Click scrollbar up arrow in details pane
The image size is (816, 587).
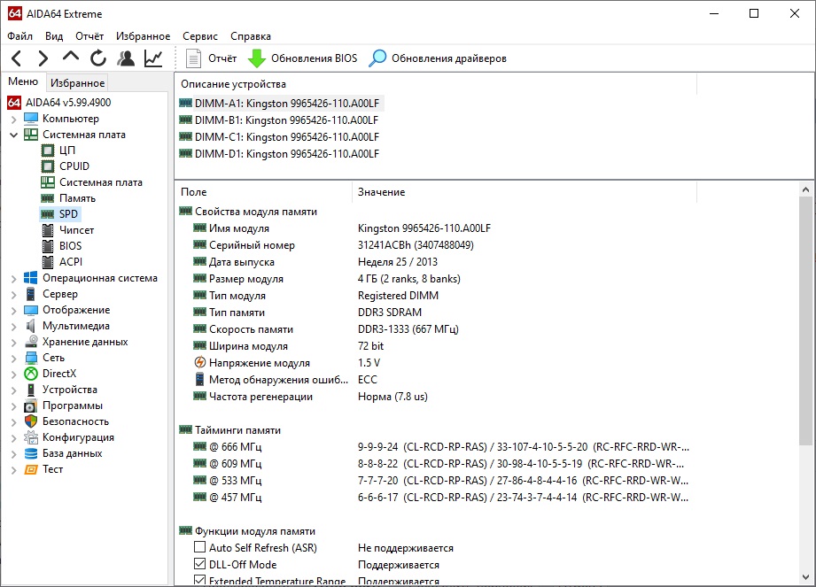[805, 189]
